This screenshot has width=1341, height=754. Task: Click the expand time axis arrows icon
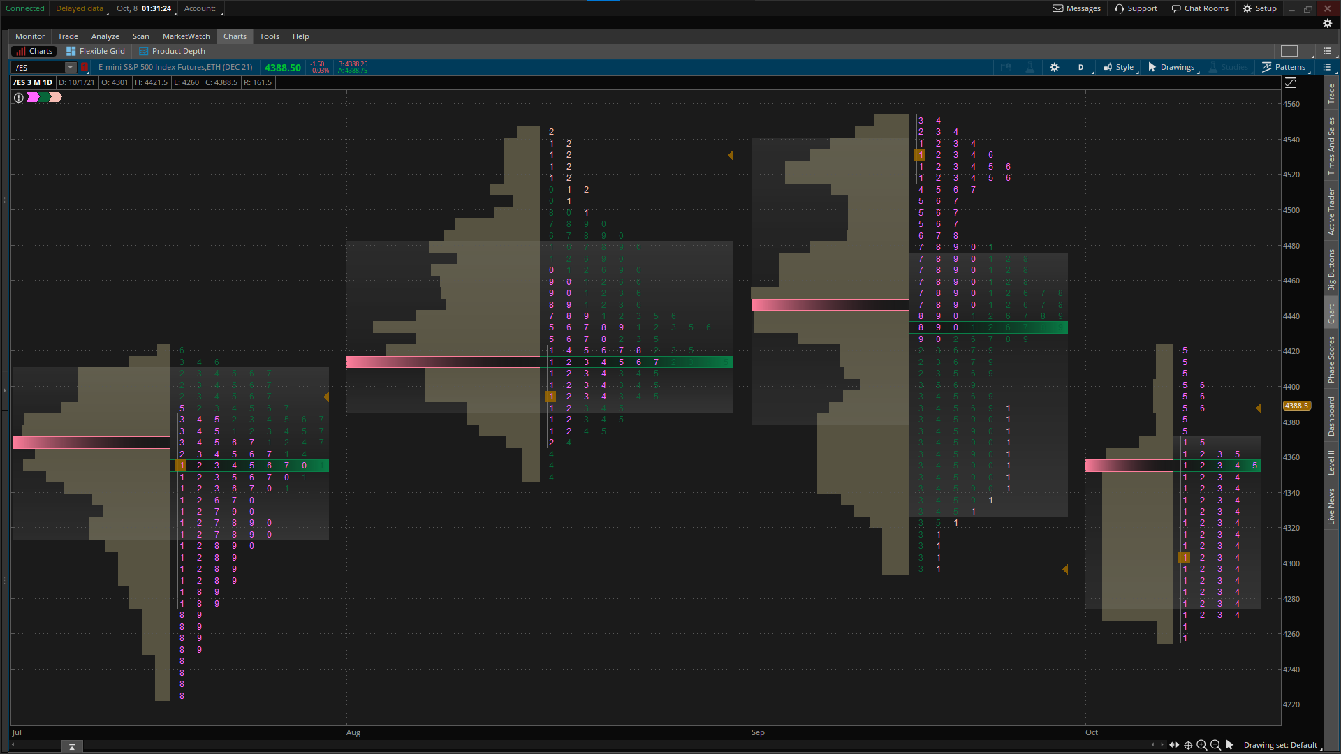pos(1174,745)
